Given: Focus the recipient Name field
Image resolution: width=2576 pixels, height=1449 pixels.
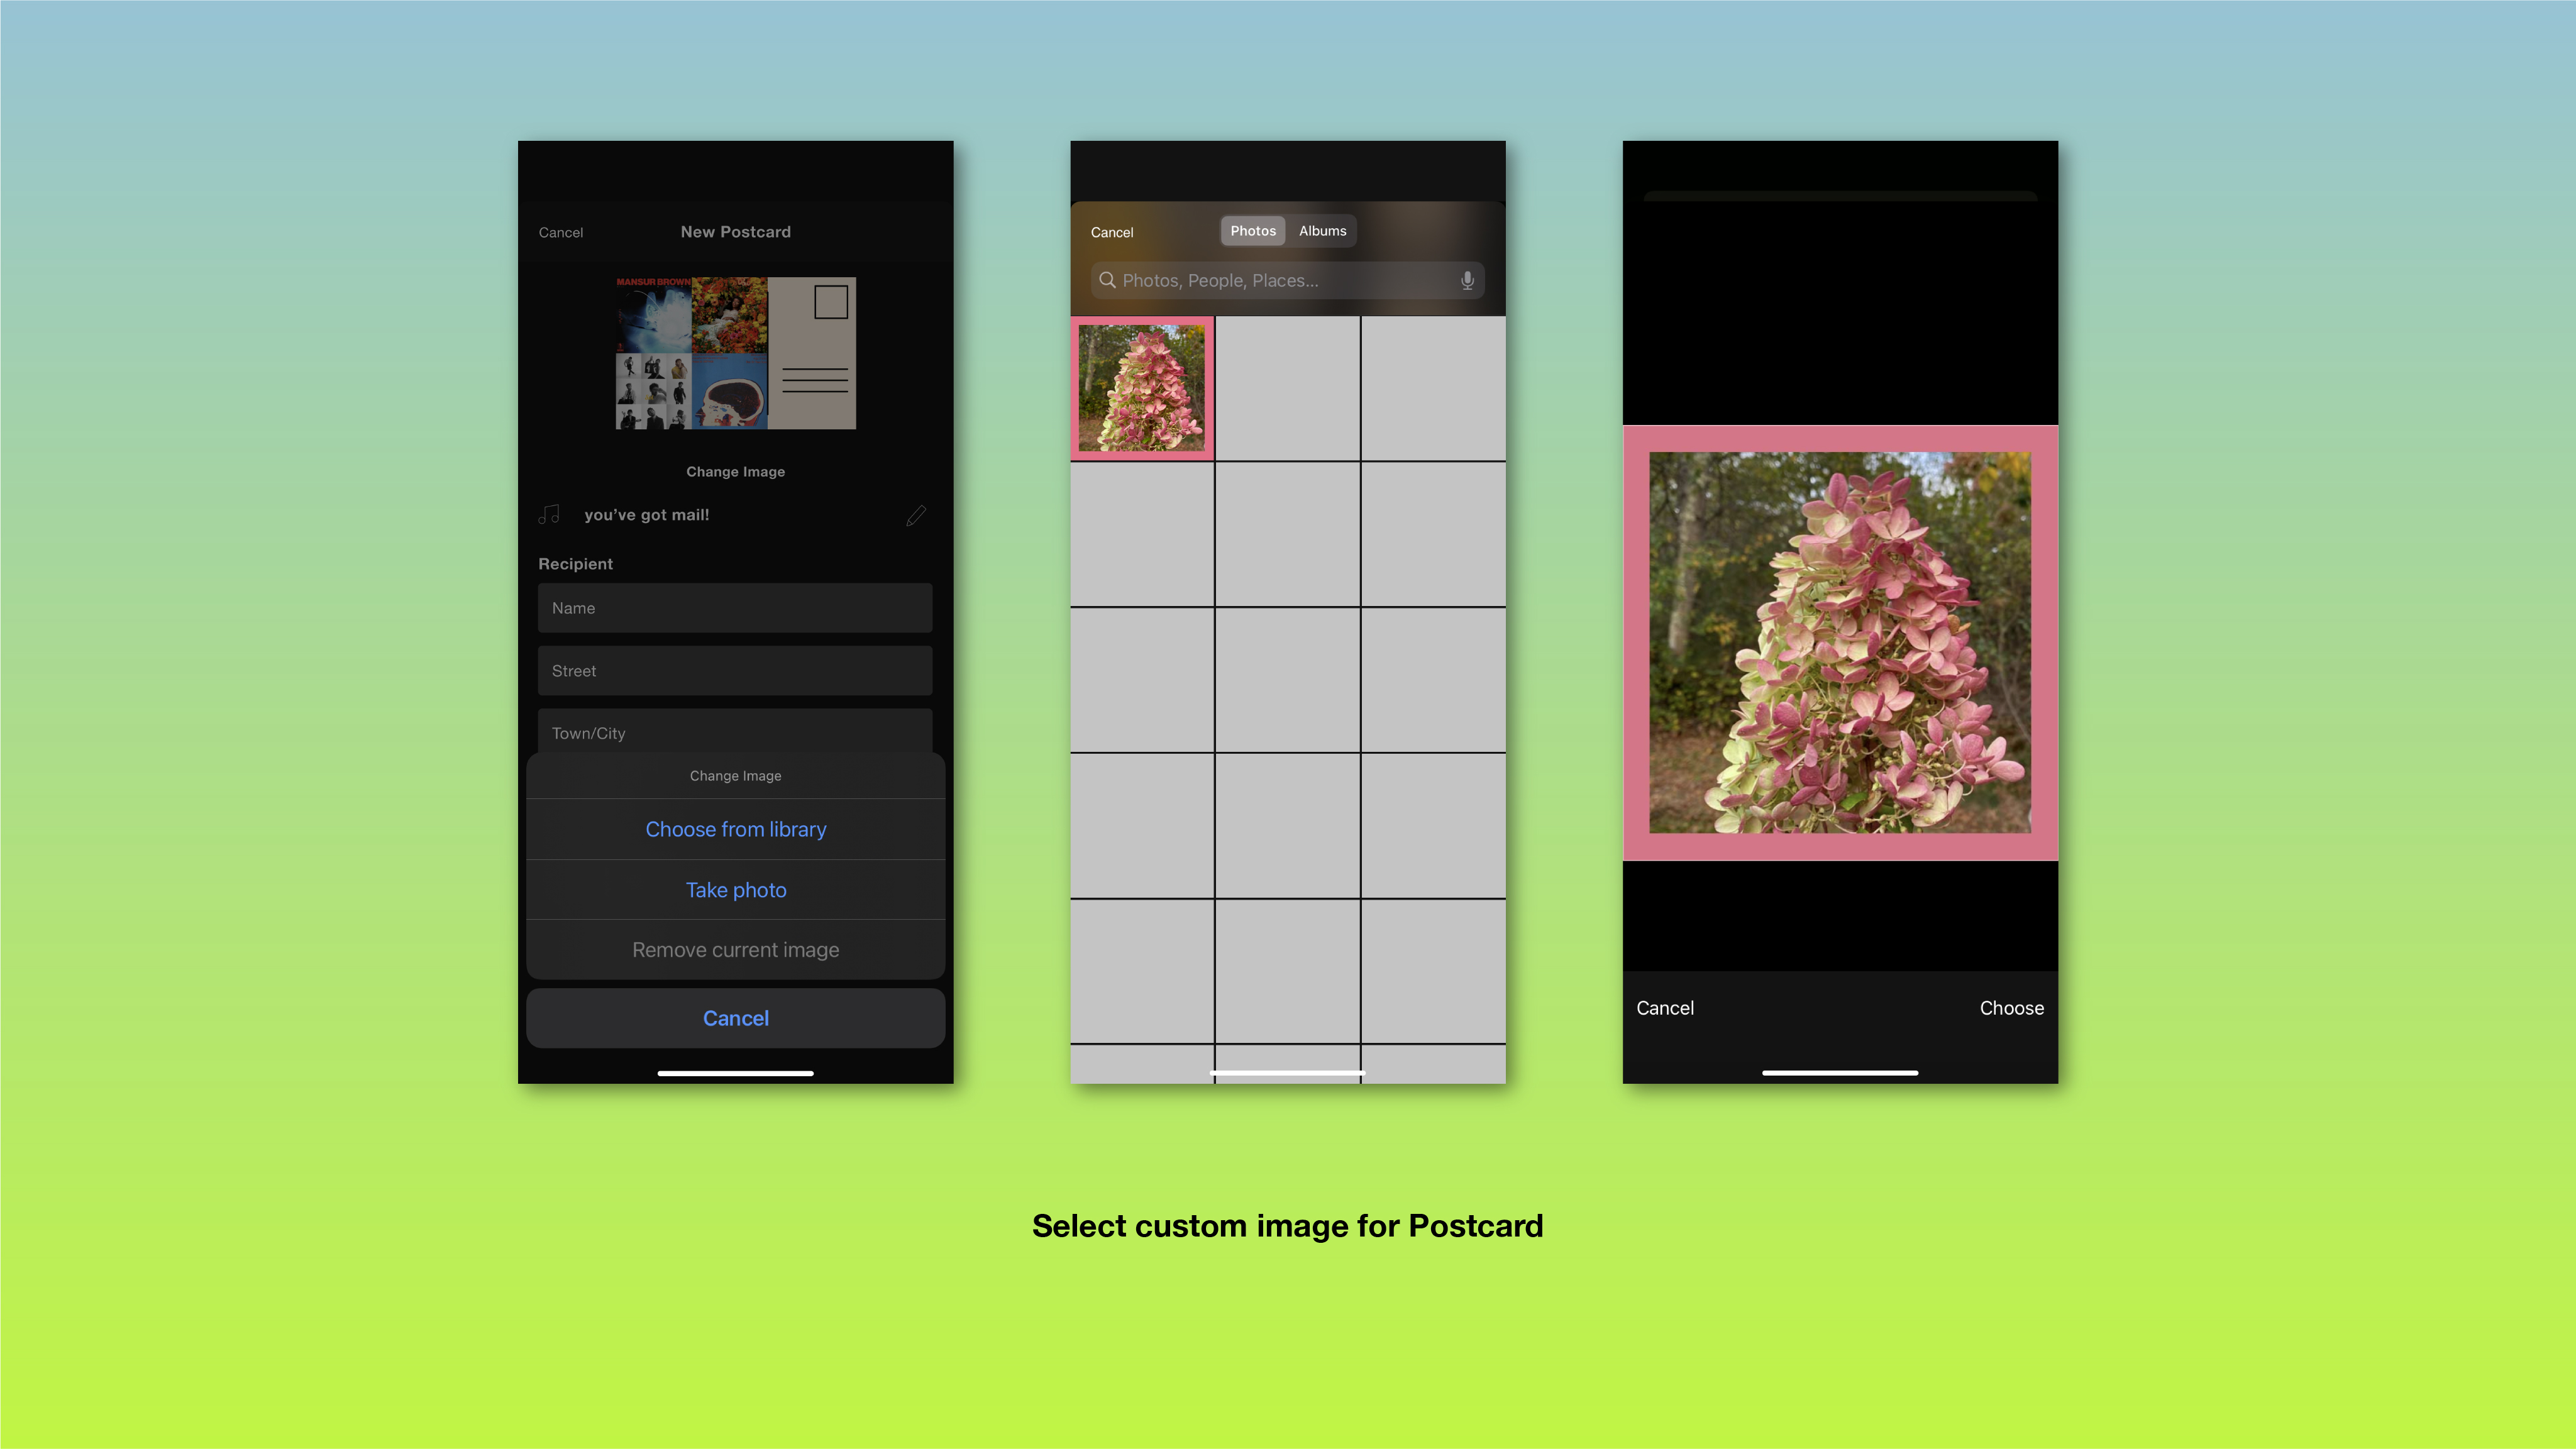Looking at the screenshot, I should tap(735, 608).
